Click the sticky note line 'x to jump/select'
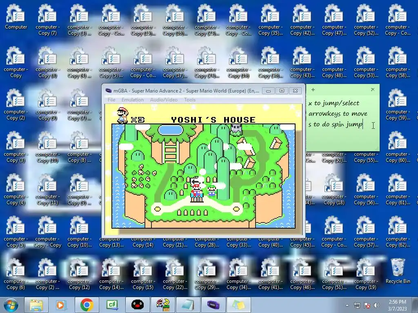The width and height of the screenshot is (418, 313). coord(334,103)
